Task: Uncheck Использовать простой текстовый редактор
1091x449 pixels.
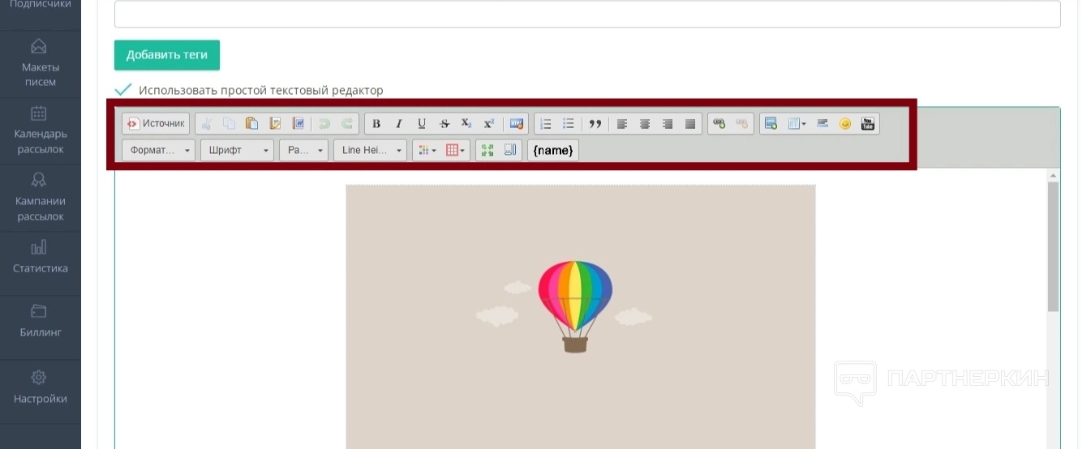Action: pos(123,89)
